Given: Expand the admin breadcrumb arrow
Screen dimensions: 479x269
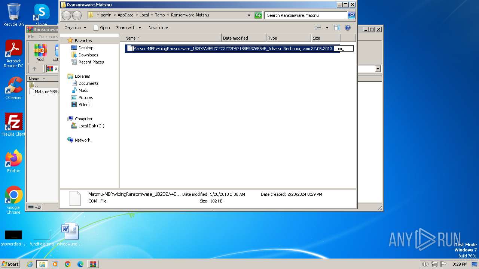Looking at the screenshot, I should pyautogui.click(x=115, y=15).
